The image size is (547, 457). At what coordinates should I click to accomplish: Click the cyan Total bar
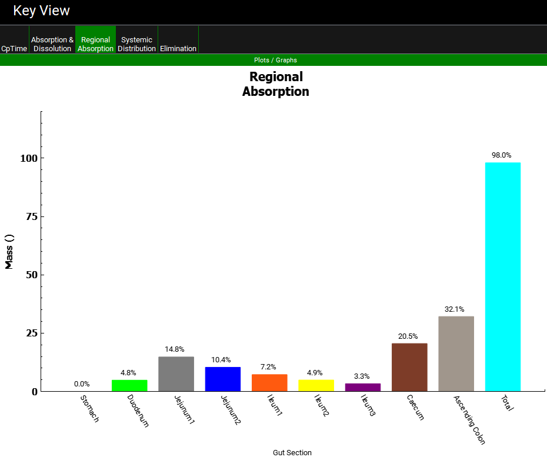[x=503, y=276]
